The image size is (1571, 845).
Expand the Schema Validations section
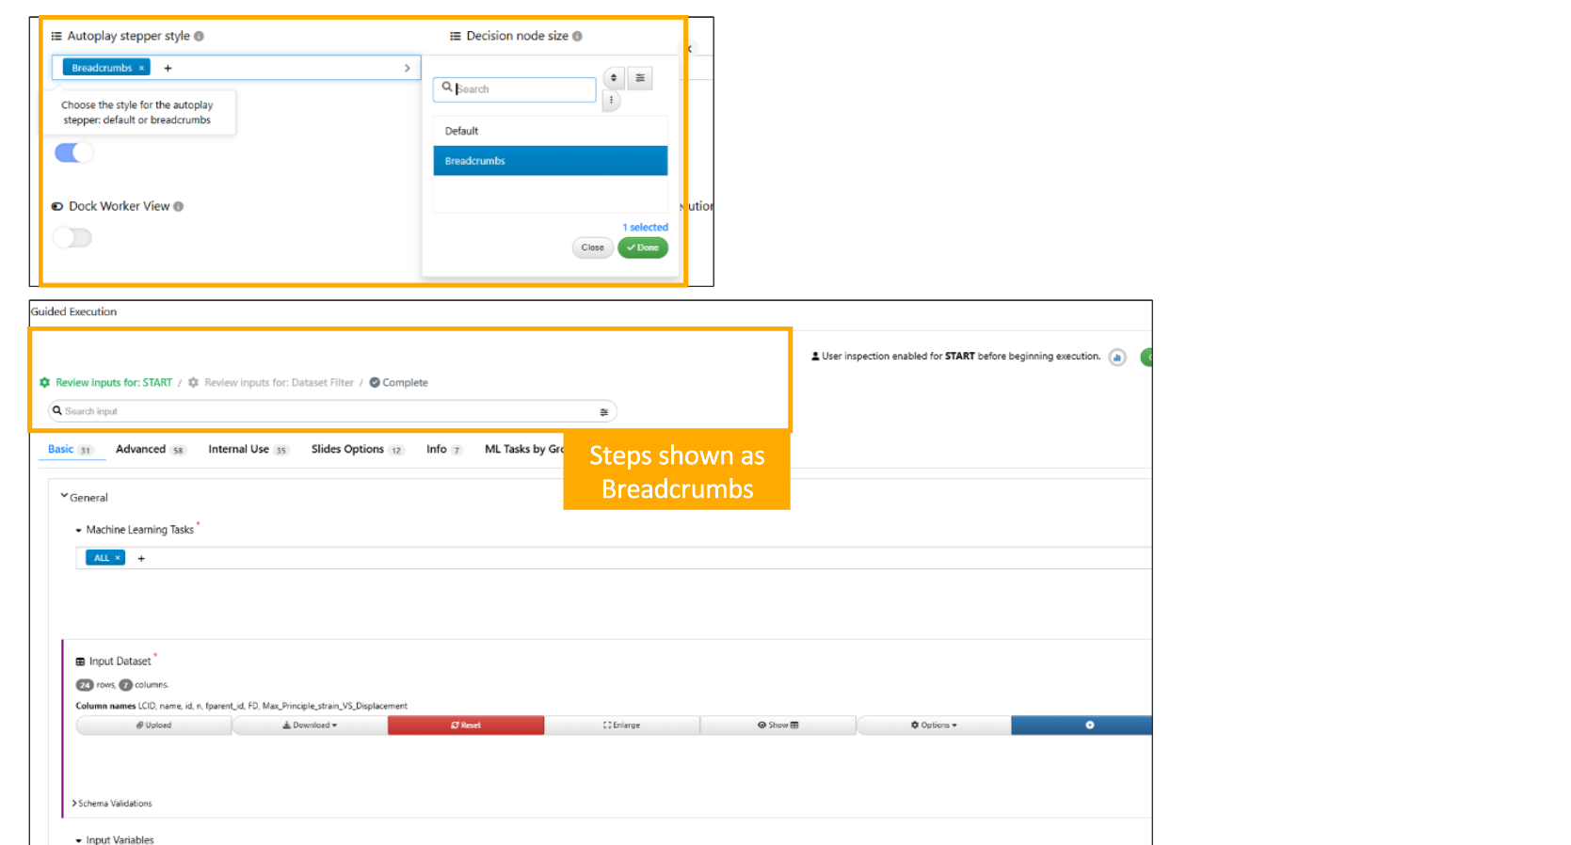click(x=74, y=804)
